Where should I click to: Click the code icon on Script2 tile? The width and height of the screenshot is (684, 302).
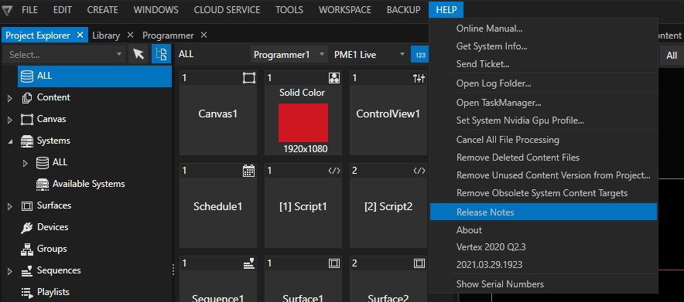pos(419,171)
